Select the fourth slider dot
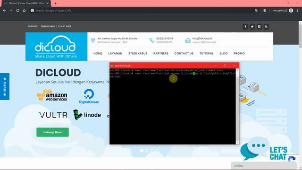This screenshot has height=170, width=302. pos(158,151)
